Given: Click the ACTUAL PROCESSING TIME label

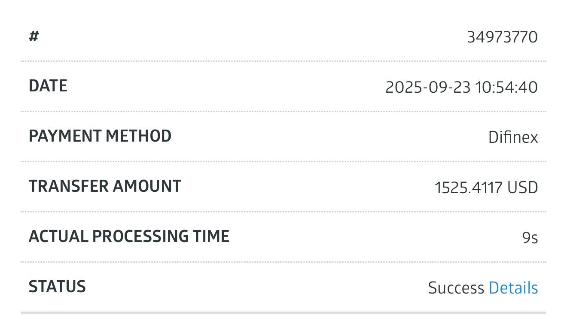Looking at the screenshot, I should click(x=129, y=236).
